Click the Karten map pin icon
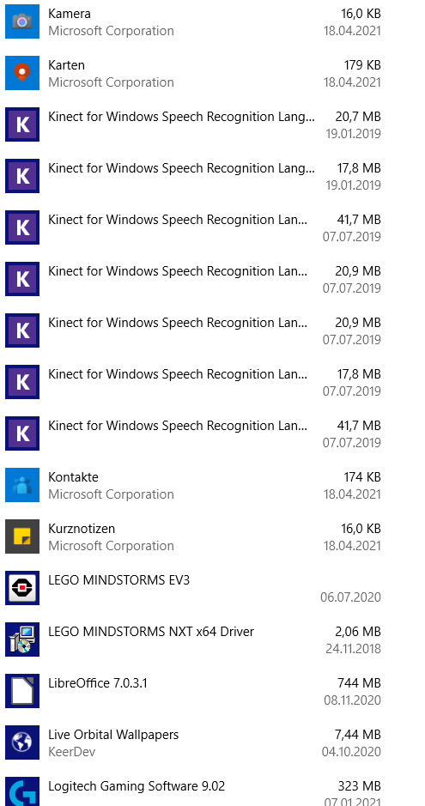The image size is (425, 806). pos(22,73)
